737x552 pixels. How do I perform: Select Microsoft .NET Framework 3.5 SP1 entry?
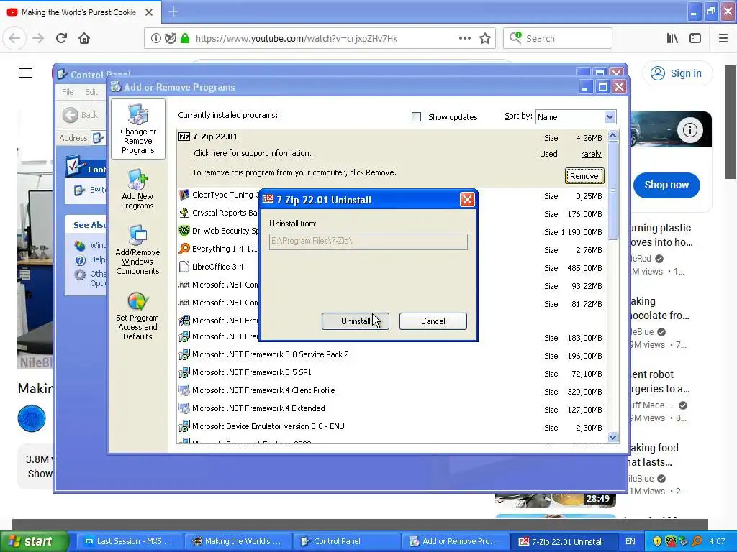pos(251,373)
